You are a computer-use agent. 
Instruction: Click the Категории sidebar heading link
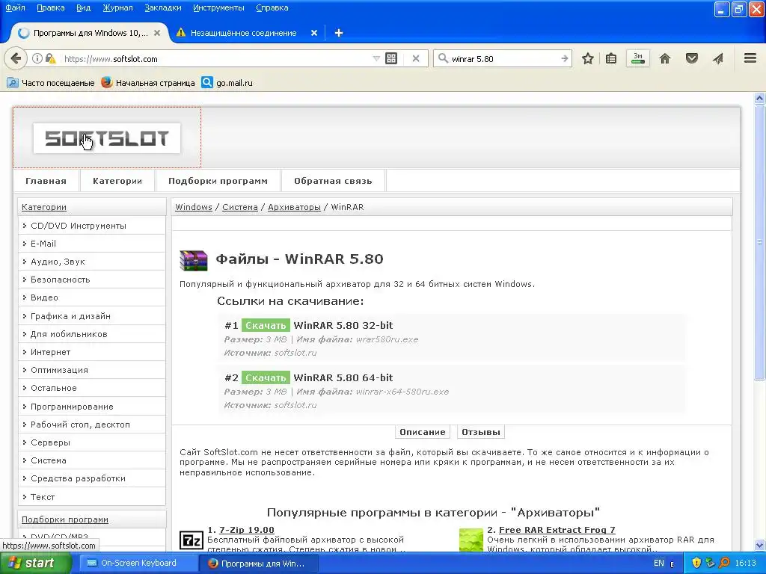point(44,207)
